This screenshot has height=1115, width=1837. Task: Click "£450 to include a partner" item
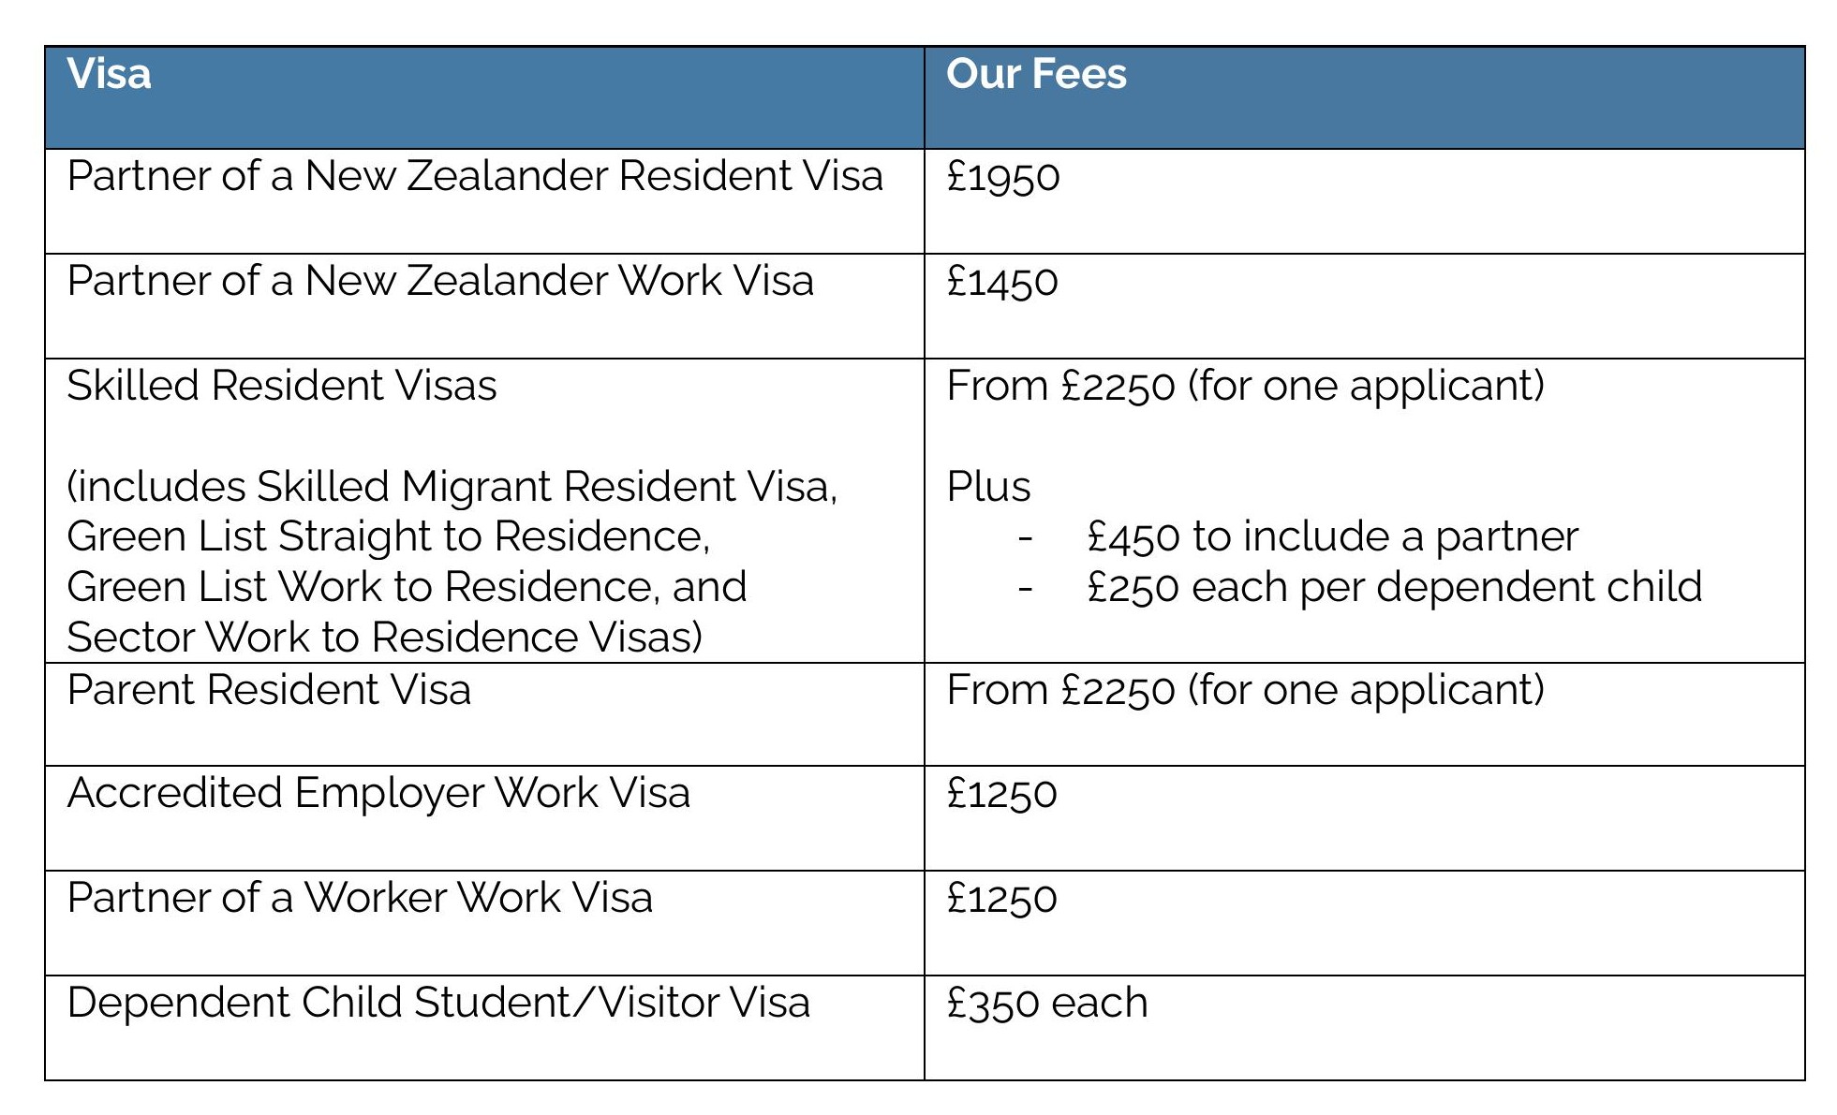[x=1332, y=536]
